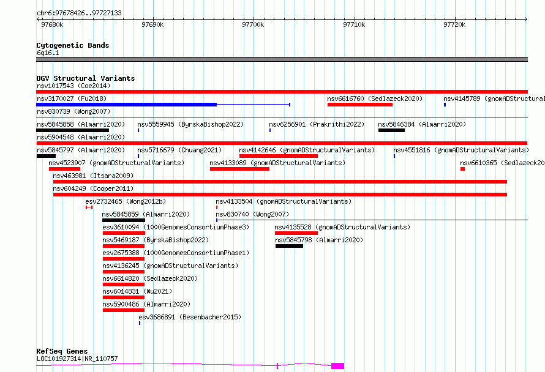
Task: Click nsv5845798 (Almarri2020) black bar
Action: [289, 246]
